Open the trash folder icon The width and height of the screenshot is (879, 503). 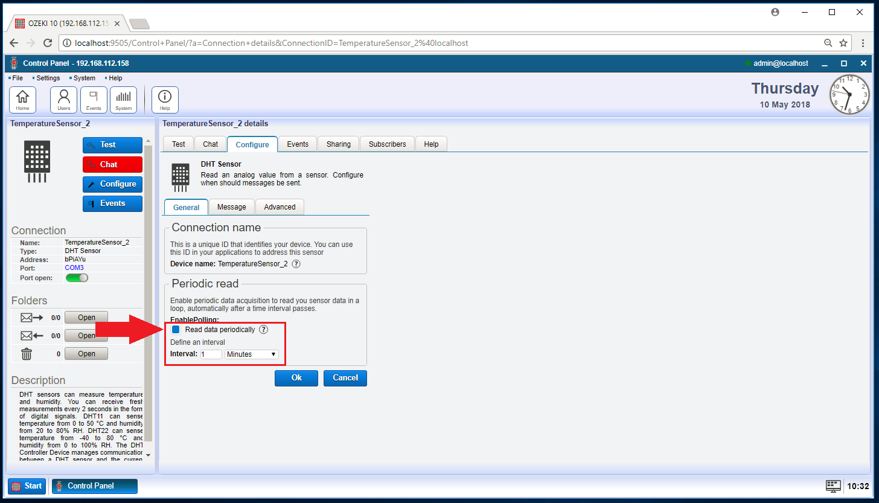(x=26, y=353)
